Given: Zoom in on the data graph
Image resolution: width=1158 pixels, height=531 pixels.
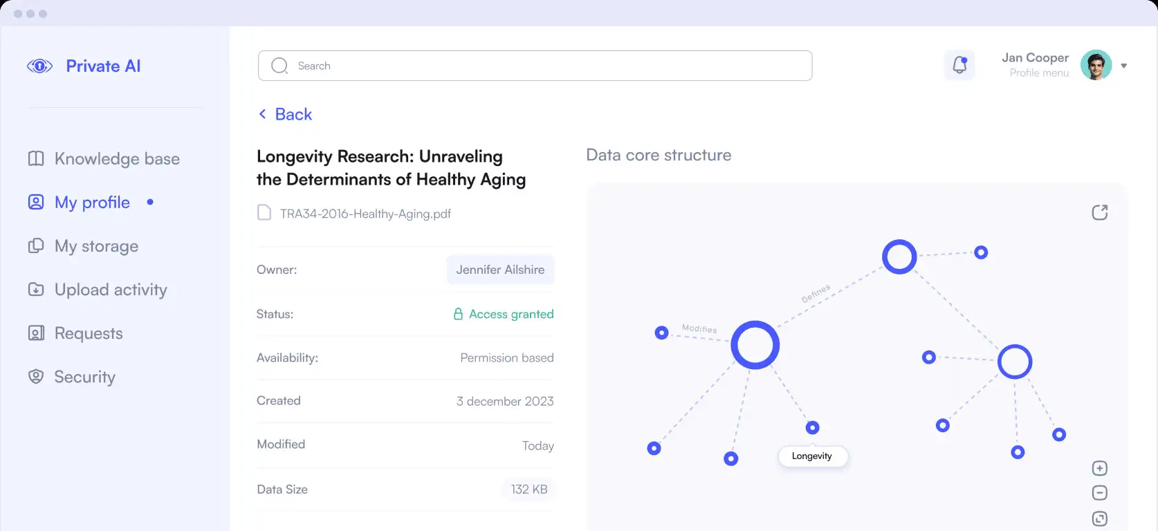Looking at the screenshot, I should coord(1099,468).
